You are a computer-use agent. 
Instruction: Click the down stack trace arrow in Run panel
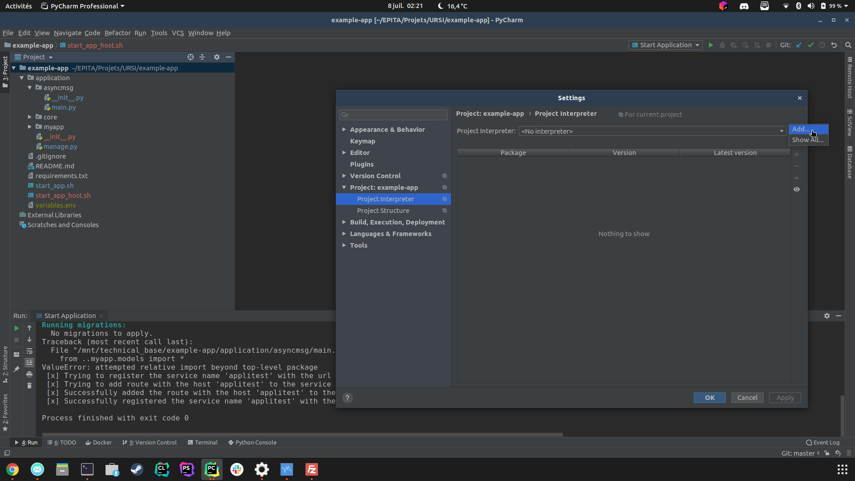(x=29, y=340)
